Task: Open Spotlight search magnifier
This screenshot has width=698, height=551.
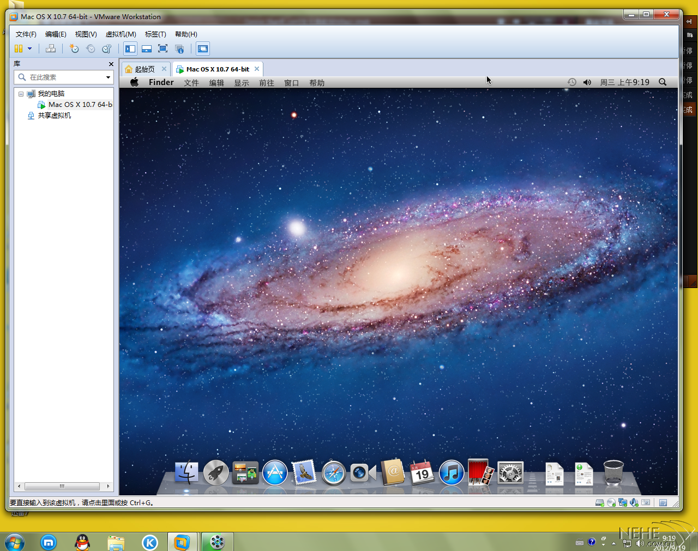Action: click(x=663, y=82)
